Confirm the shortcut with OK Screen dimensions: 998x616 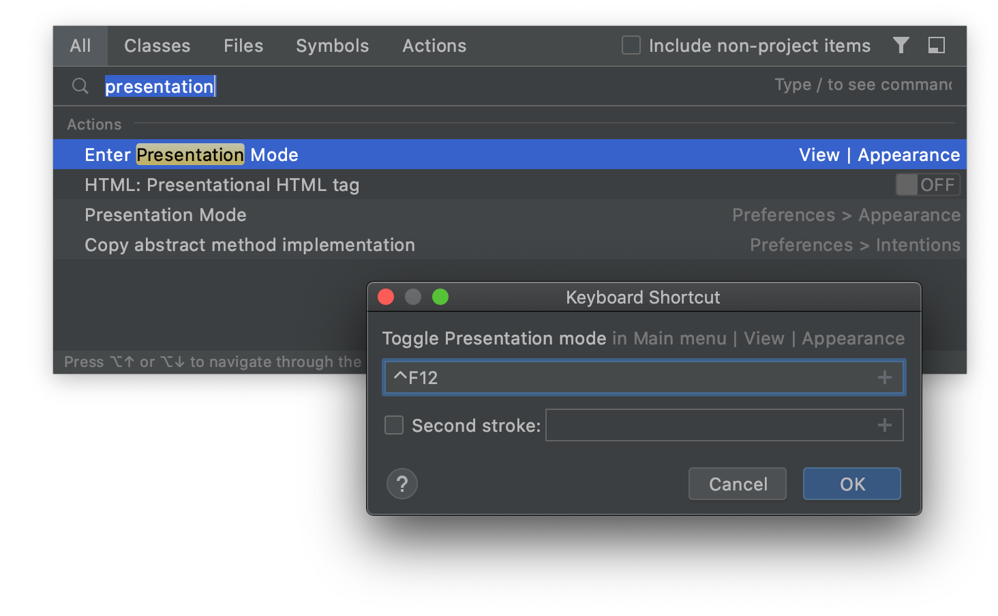(x=851, y=484)
